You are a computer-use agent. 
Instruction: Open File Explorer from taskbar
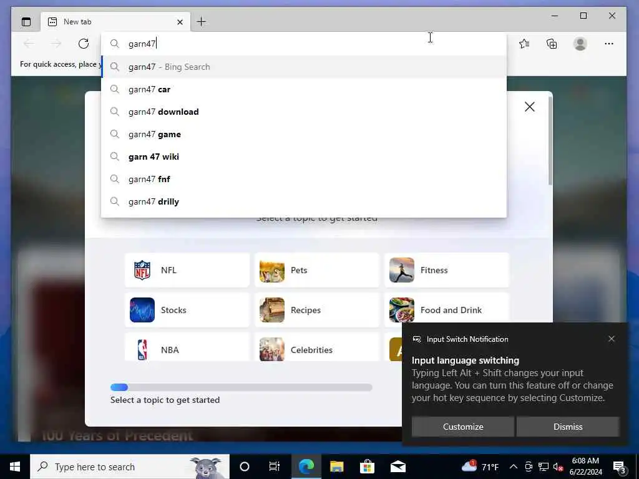(336, 467)
